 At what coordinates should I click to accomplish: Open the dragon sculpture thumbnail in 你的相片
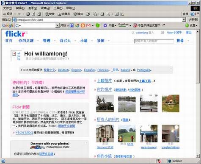[105, 103]
